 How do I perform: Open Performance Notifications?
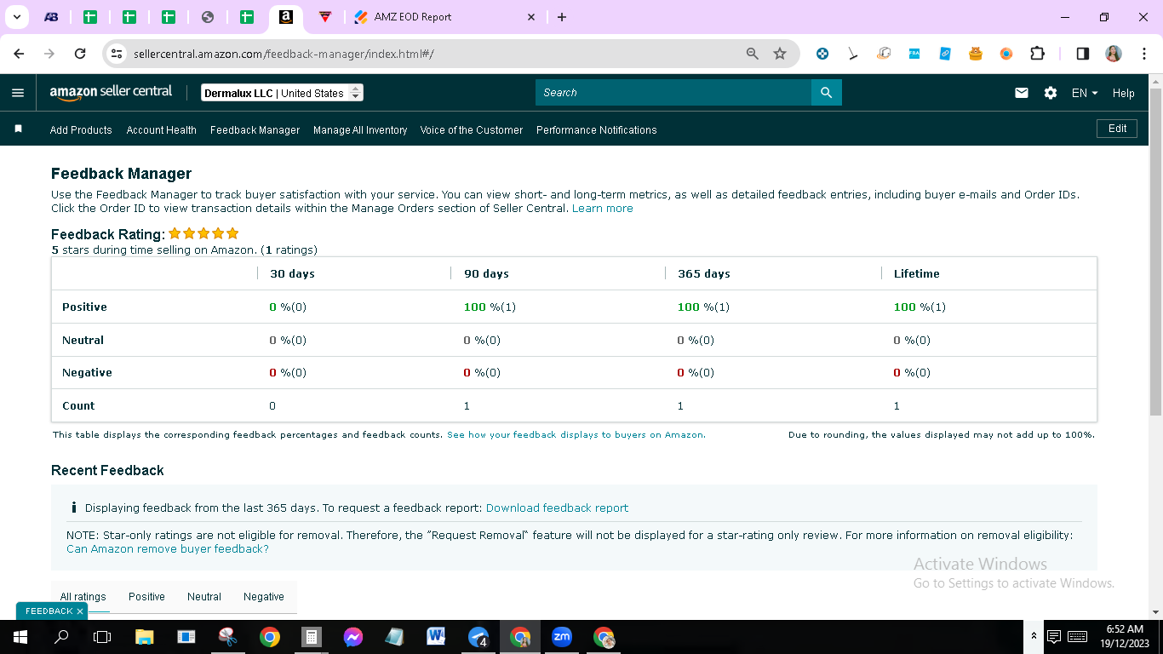pyautogui.click(x=597, y=130)
